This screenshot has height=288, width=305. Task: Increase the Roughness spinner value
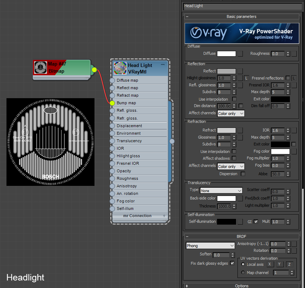(288, 52)
